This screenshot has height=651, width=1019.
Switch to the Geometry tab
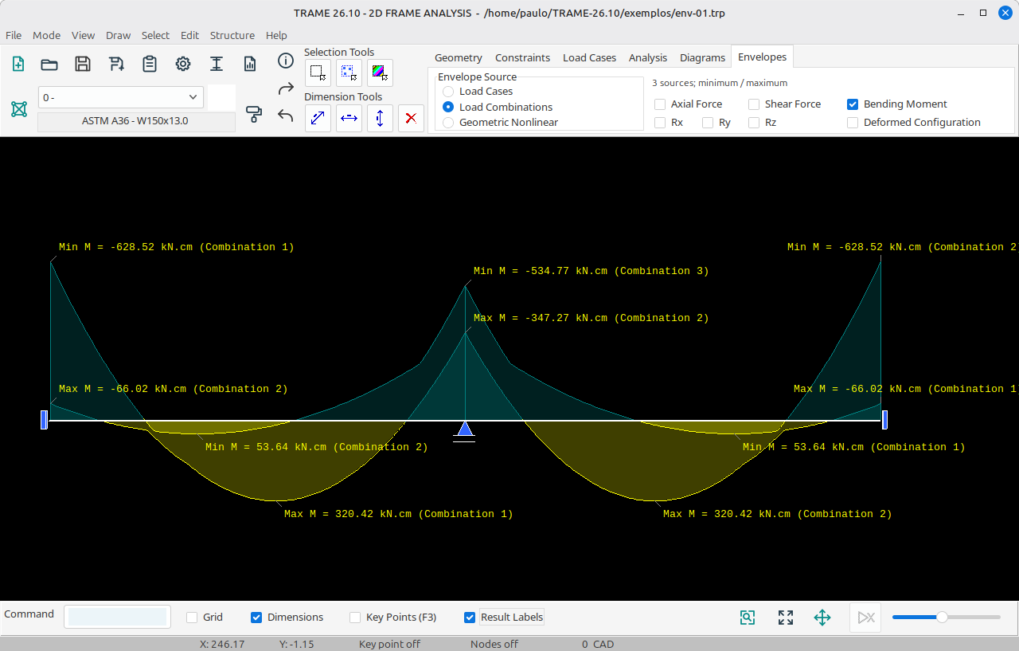click(459, 57)
